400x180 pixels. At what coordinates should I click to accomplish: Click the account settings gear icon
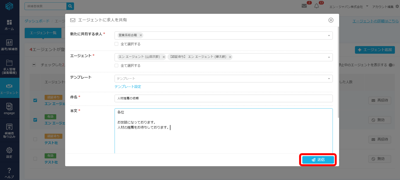pos(397,6)
